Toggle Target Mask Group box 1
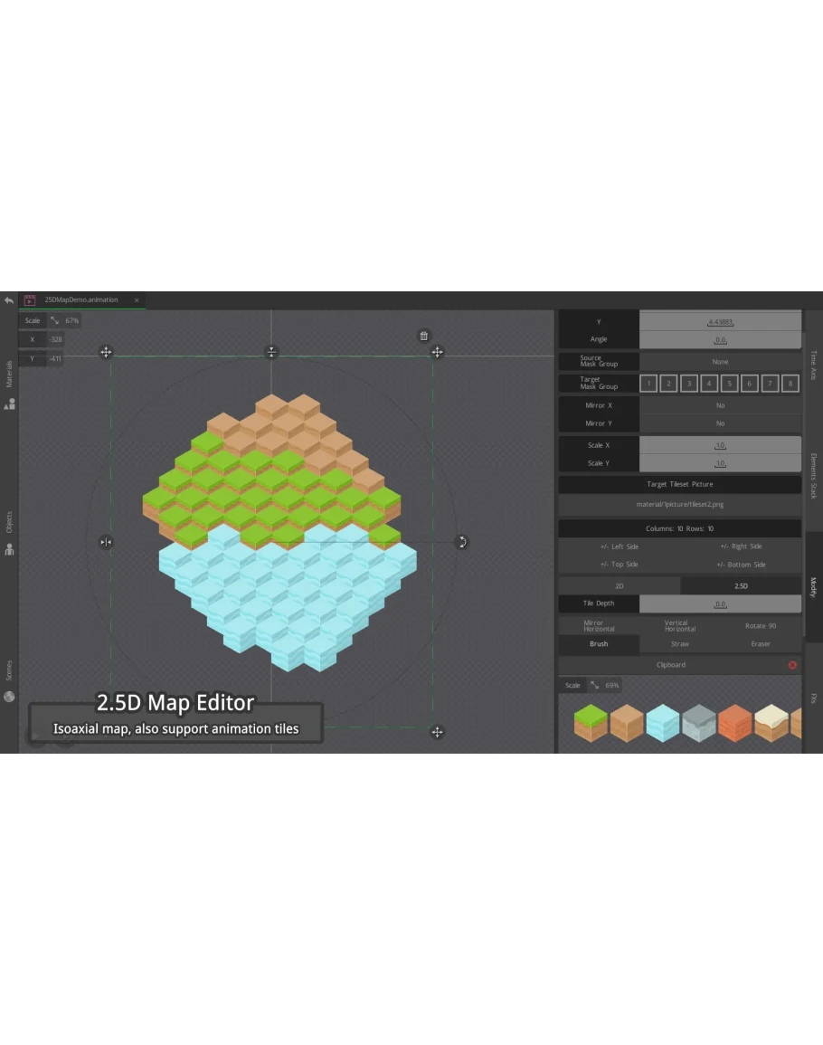The image size is (823, 1045). [648, 384]
